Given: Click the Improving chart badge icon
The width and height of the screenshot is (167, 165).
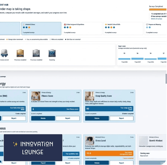Looking at the screenshot, I should click(x=52, y=53).
